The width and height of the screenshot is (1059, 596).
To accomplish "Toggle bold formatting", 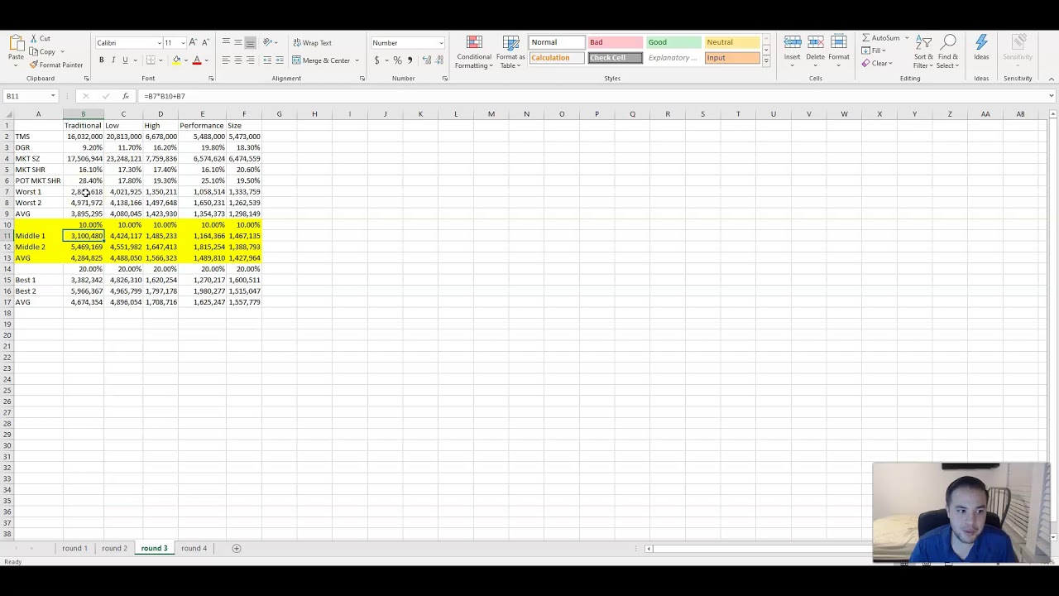I will click(101, 60).
